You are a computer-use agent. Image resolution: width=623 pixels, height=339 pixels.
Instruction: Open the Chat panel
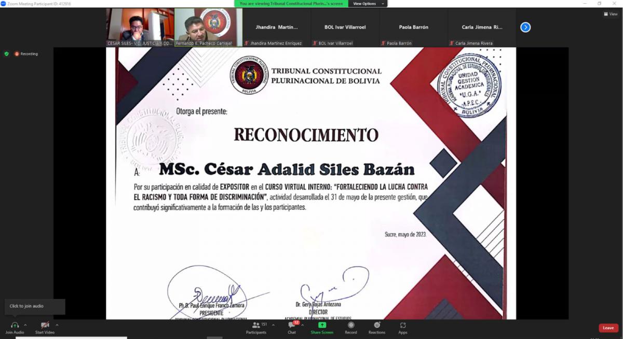click(292, 325)
